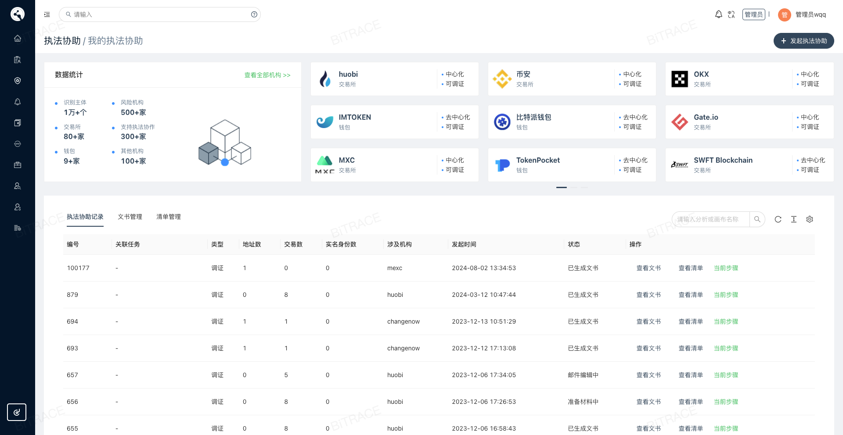Click the 执法协助 breadcrumb
This screenshot has height=435, width=843.
click(62, 41)
